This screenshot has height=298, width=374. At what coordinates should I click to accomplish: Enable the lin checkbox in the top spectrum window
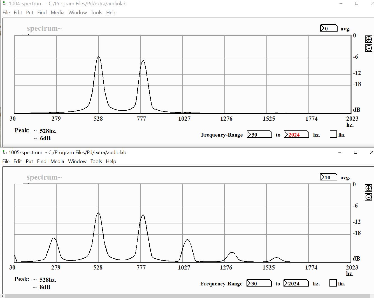(x=333, y=134)
